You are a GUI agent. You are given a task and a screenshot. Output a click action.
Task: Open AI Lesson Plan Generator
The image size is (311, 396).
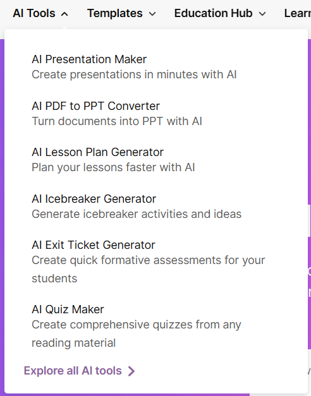(x=97, y=152)
